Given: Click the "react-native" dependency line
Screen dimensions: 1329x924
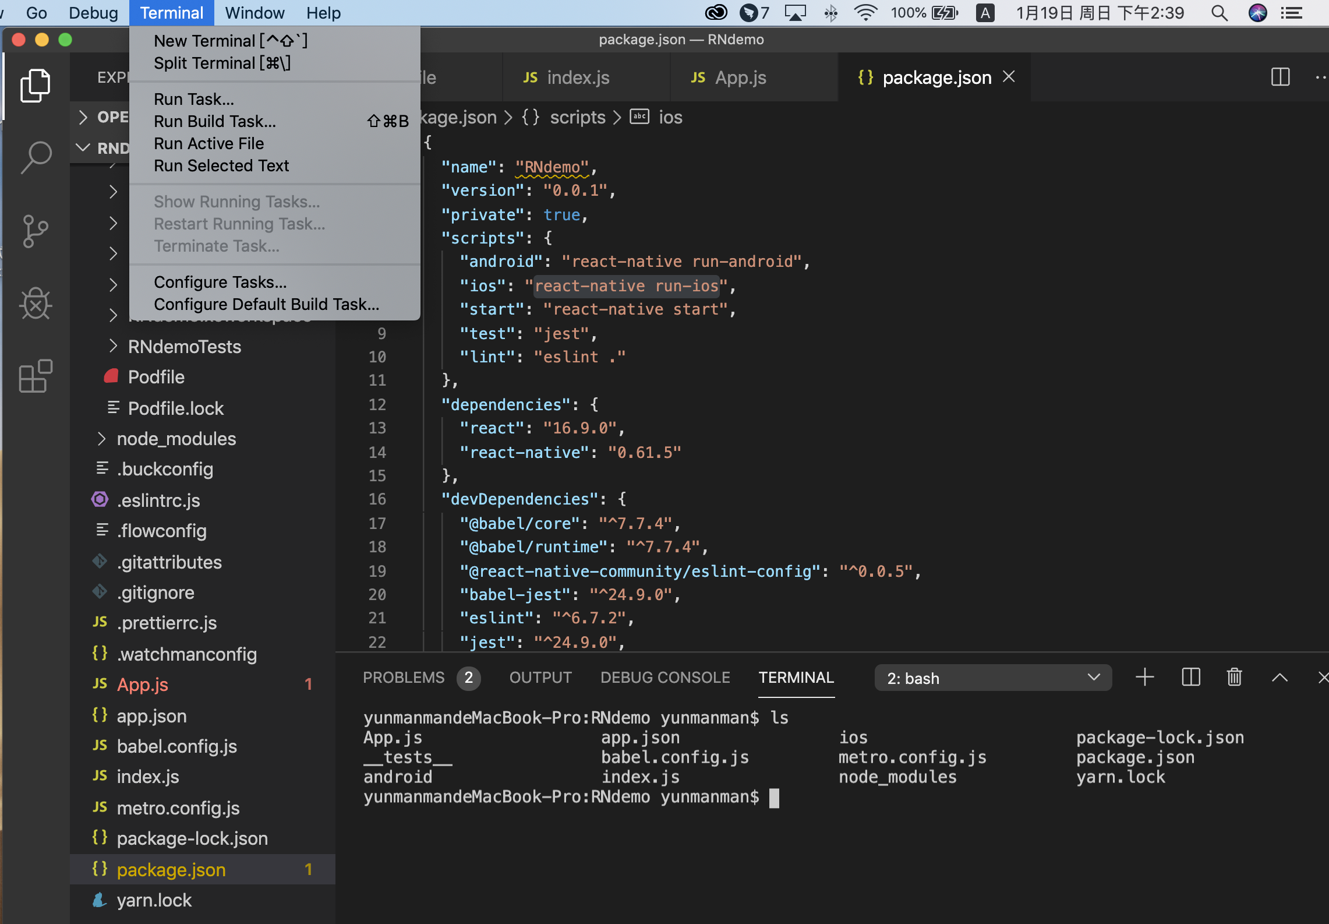Looking at the screenshot, I should pos(570,452).
